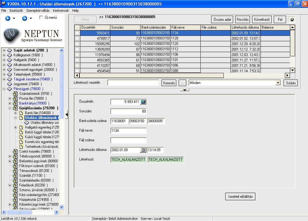Expand the Tárgyak kezelése tree node
308x221 pixels.
[x=4, y=79]
